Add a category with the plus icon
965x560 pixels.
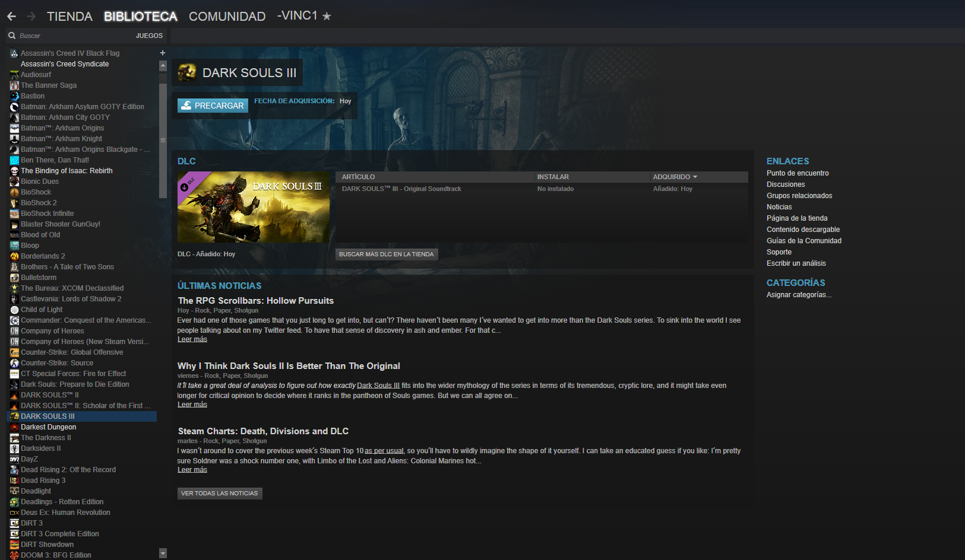(163, 53)
